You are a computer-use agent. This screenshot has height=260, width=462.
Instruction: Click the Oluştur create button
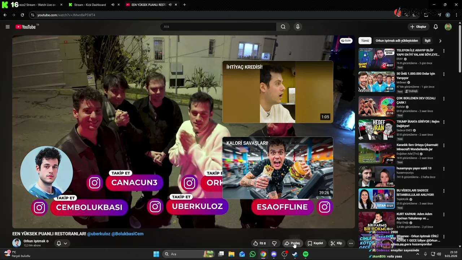click(418, 27)
